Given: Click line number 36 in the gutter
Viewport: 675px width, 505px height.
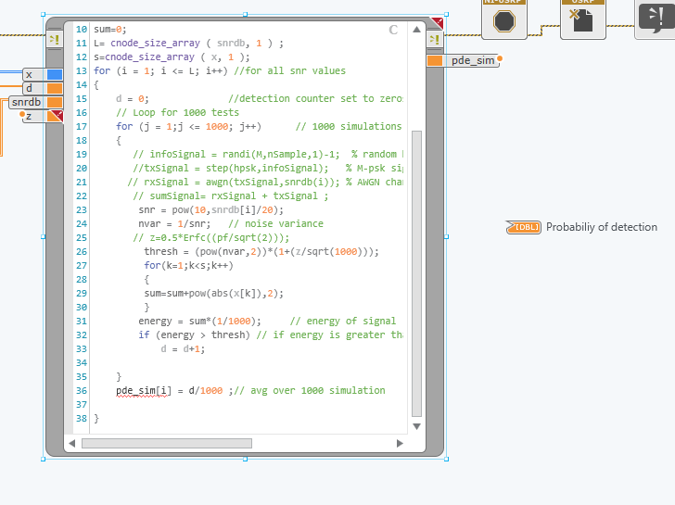Looking at the screenshot, I should (82, 391).
